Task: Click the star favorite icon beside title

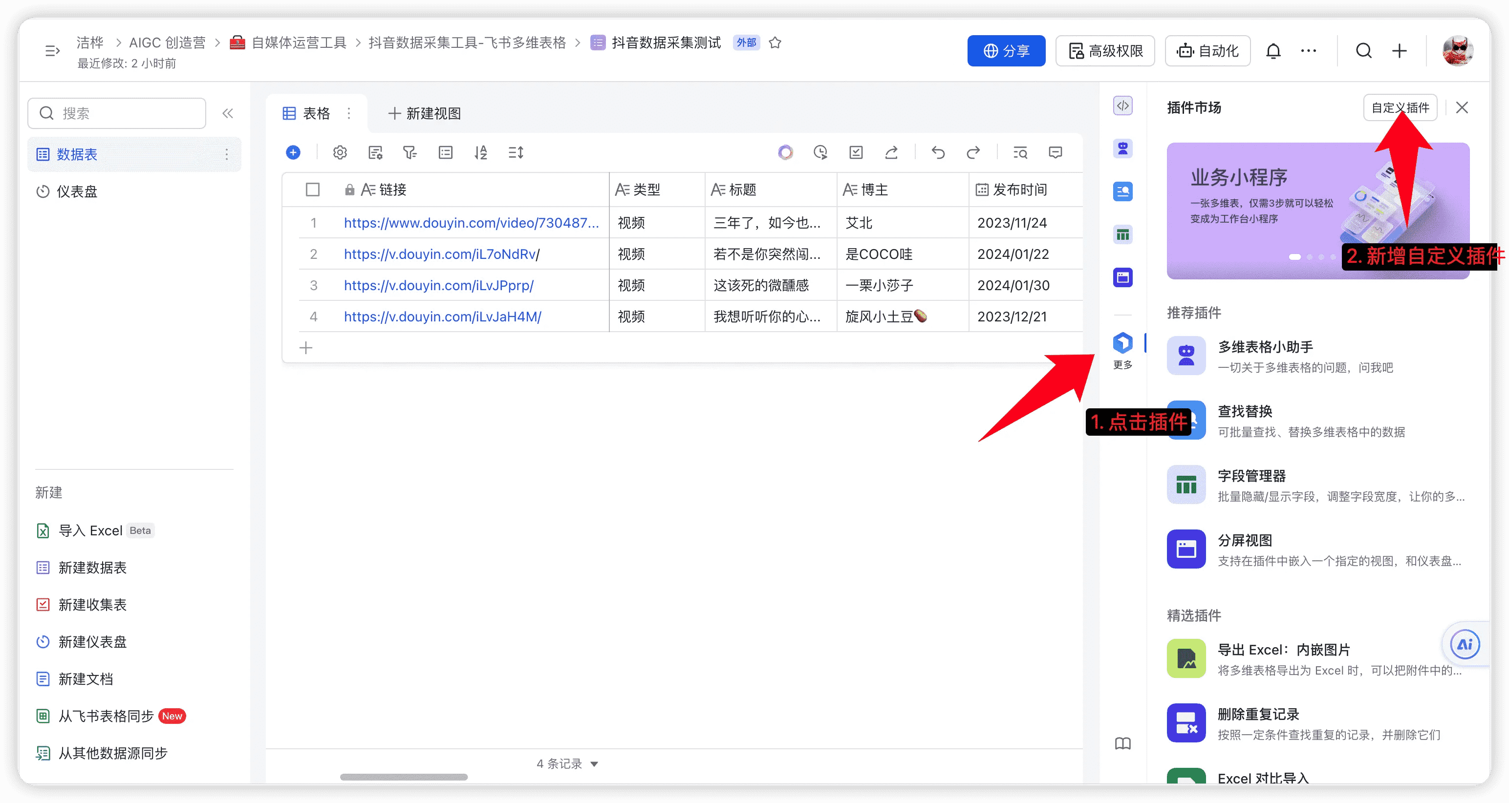Action: (x=775, y=43)
